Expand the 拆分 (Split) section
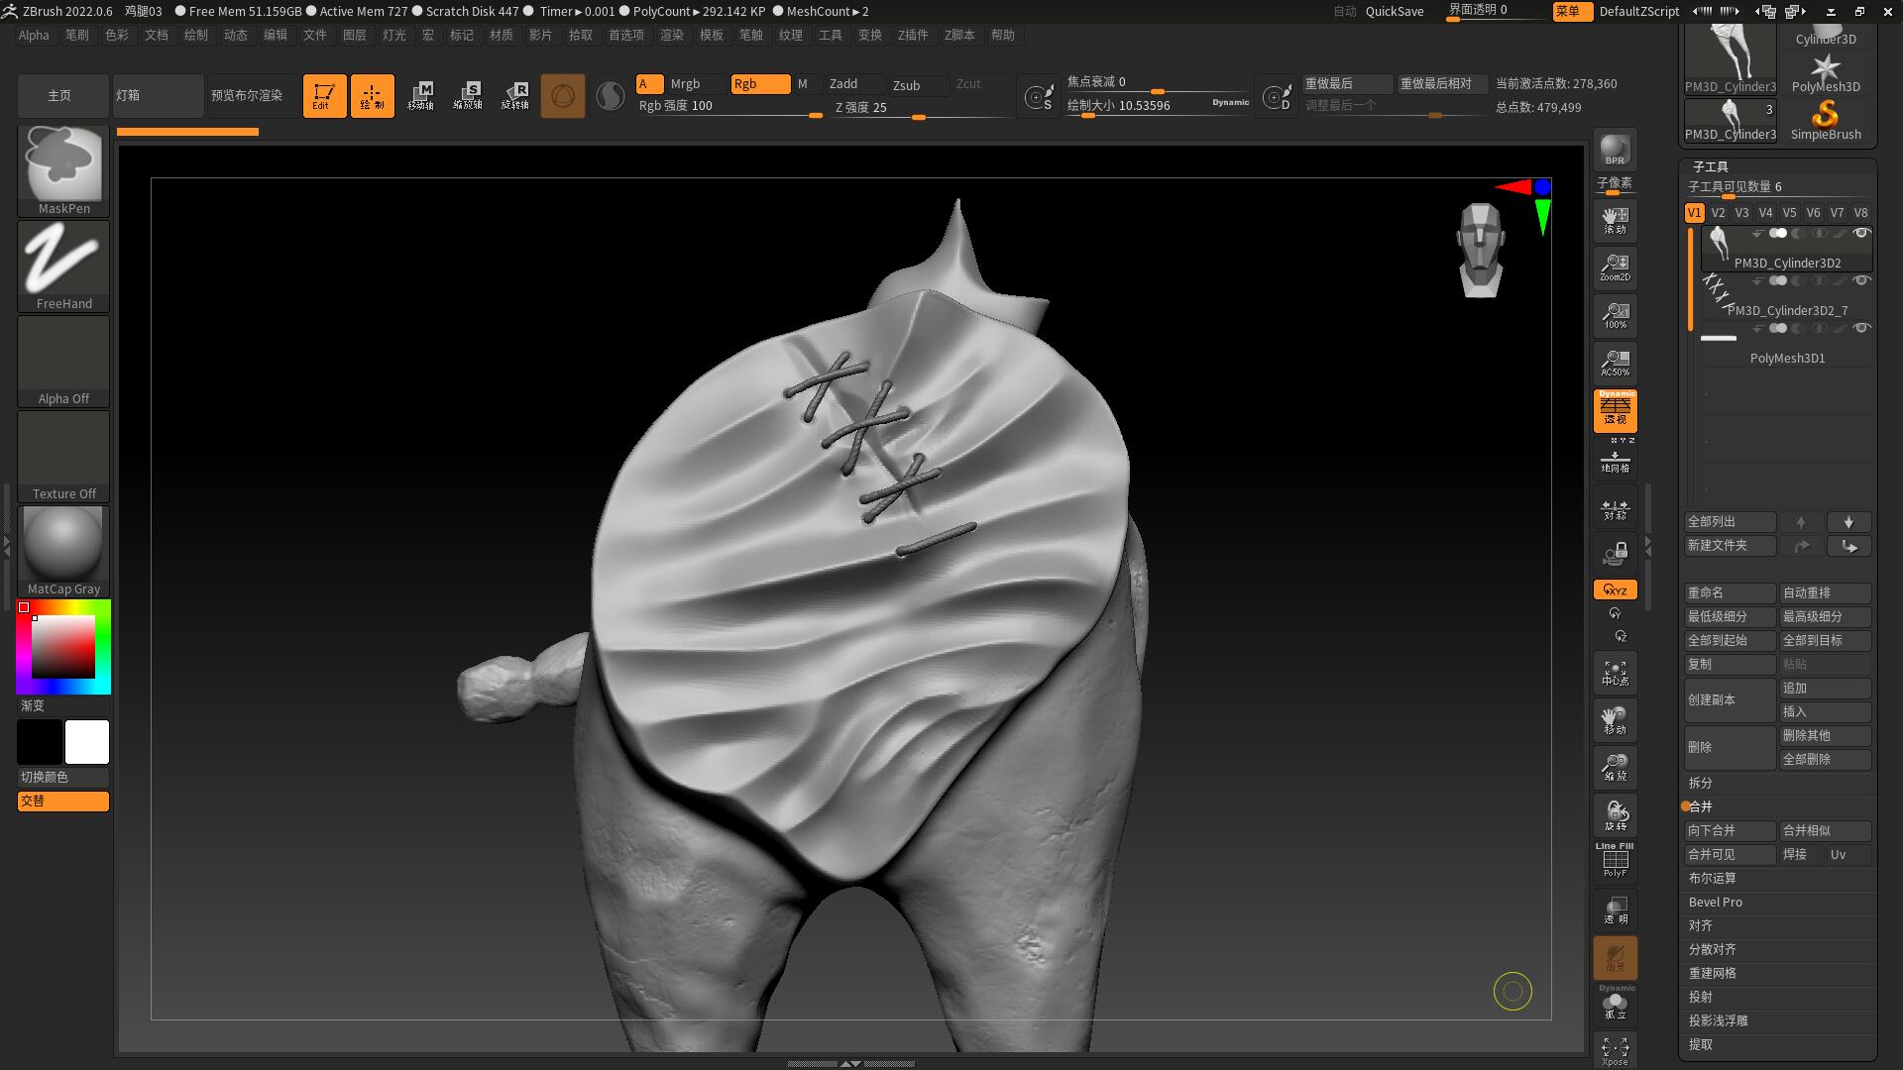Image resolution: width=1903 pixels, height=1070 pixels. coord(1701,783)
